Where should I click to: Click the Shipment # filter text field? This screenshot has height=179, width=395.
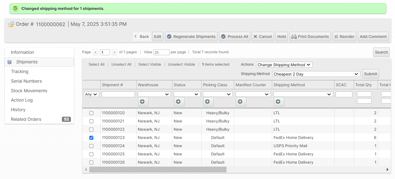[118, 94]
